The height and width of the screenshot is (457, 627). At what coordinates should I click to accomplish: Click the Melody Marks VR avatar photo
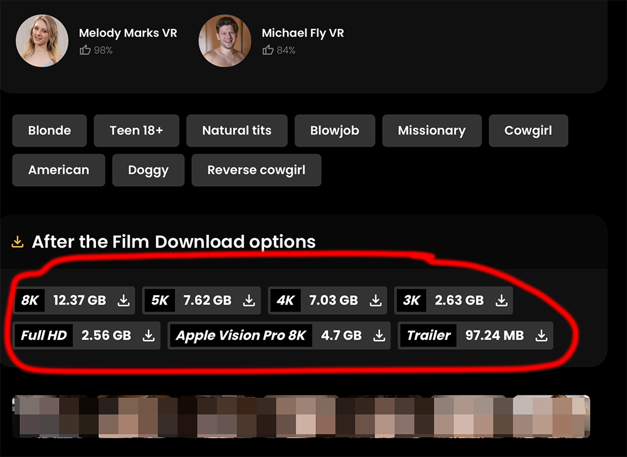pos(42,41)
